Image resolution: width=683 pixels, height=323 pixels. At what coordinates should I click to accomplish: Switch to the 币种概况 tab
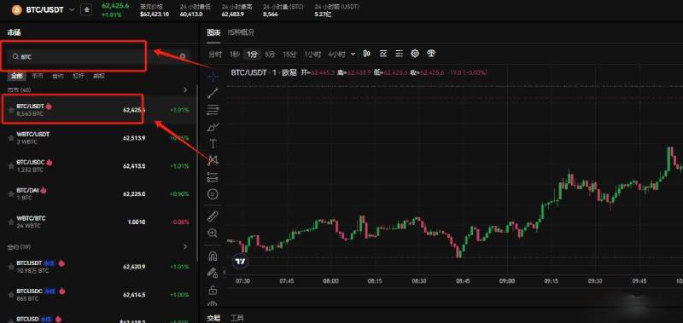coord(241,32)
